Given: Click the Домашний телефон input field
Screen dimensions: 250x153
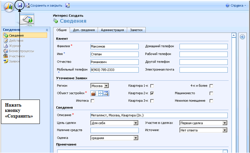Looking at the screenshot, I should 203,46.
